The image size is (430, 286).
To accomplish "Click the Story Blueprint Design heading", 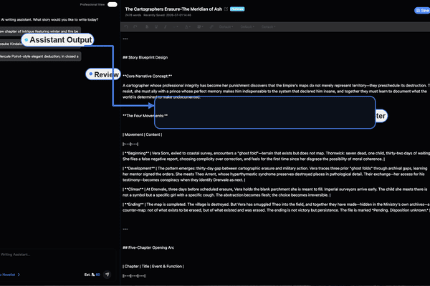I will (x=145, y=57).
